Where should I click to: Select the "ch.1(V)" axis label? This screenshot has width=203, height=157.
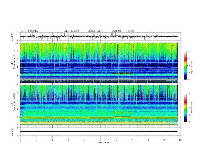click(x=12, y=36)
